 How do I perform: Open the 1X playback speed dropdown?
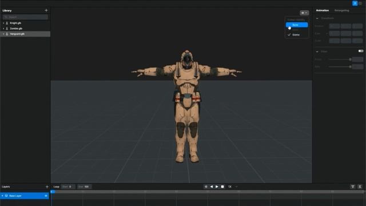233,187
